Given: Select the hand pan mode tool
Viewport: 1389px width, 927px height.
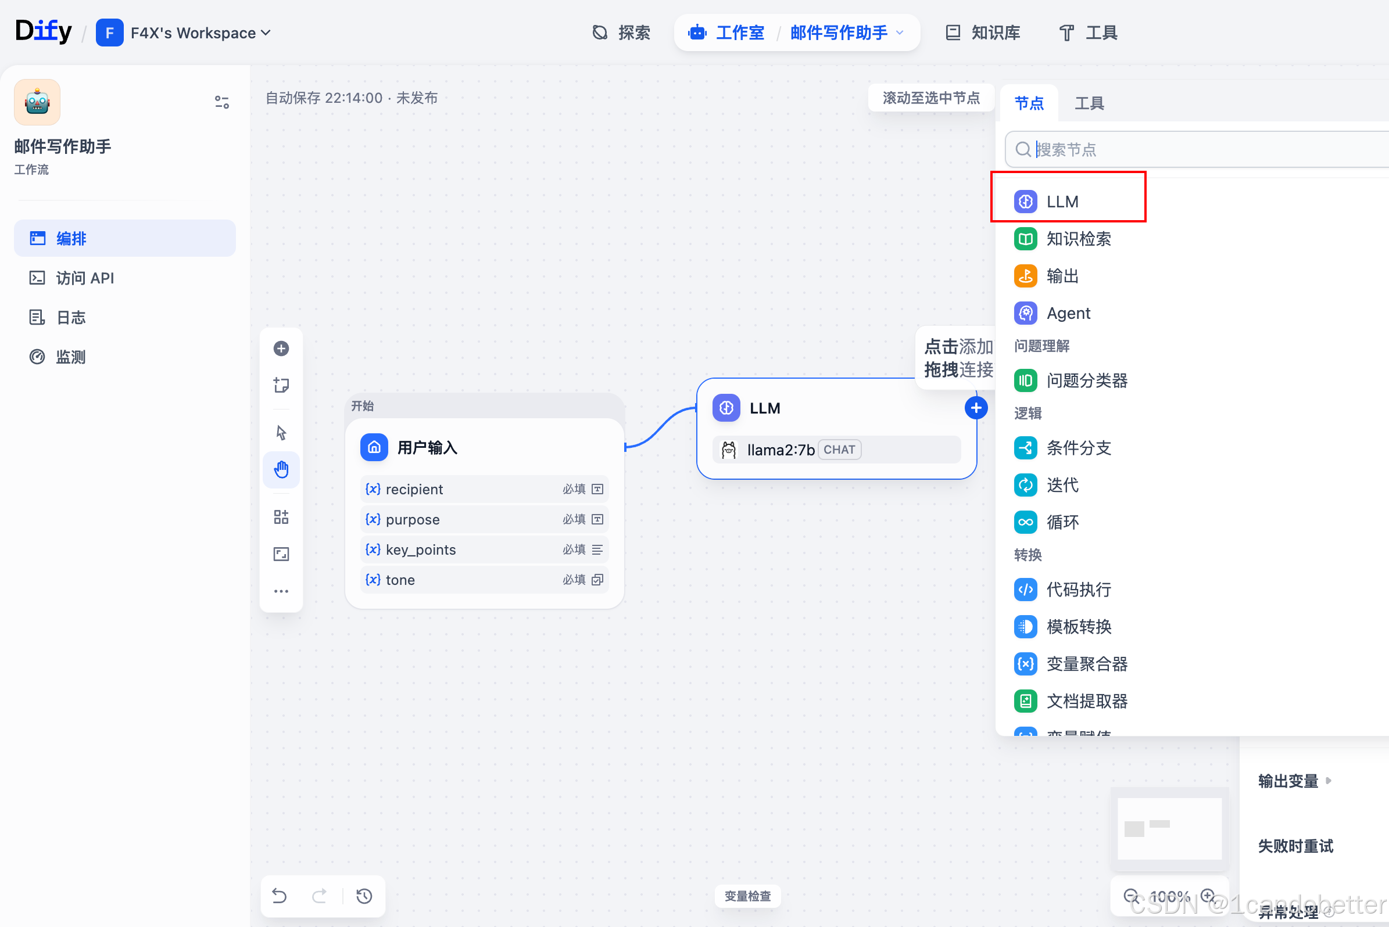Looking at the screenshot, I should 281,470.
